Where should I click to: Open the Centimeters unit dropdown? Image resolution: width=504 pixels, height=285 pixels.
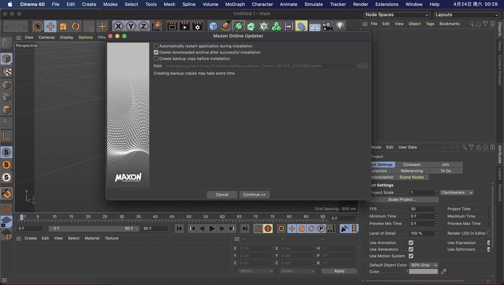457,193
